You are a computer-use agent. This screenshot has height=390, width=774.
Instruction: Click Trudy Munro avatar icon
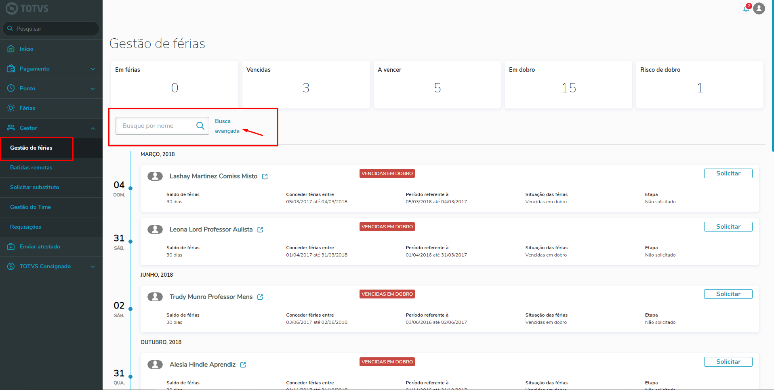point(155,297)
